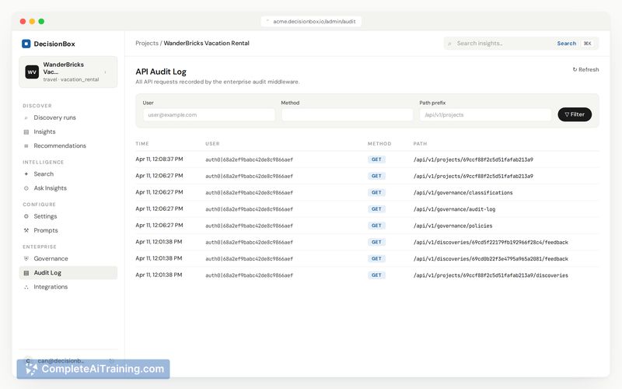The width and height of the screenshot is (622, 389).
Task: Click the Insights sidebar icon
Action: click(26, 131)
